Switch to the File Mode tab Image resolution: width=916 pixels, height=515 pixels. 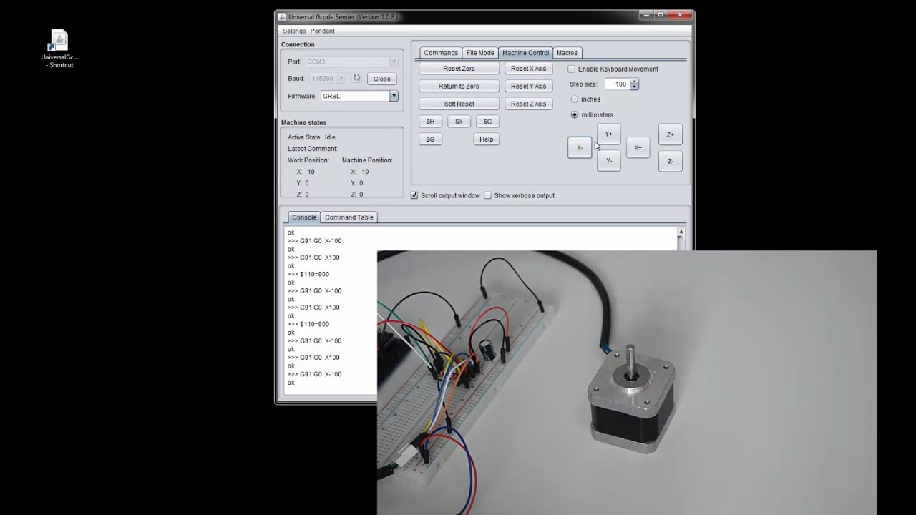click(480, 53)
